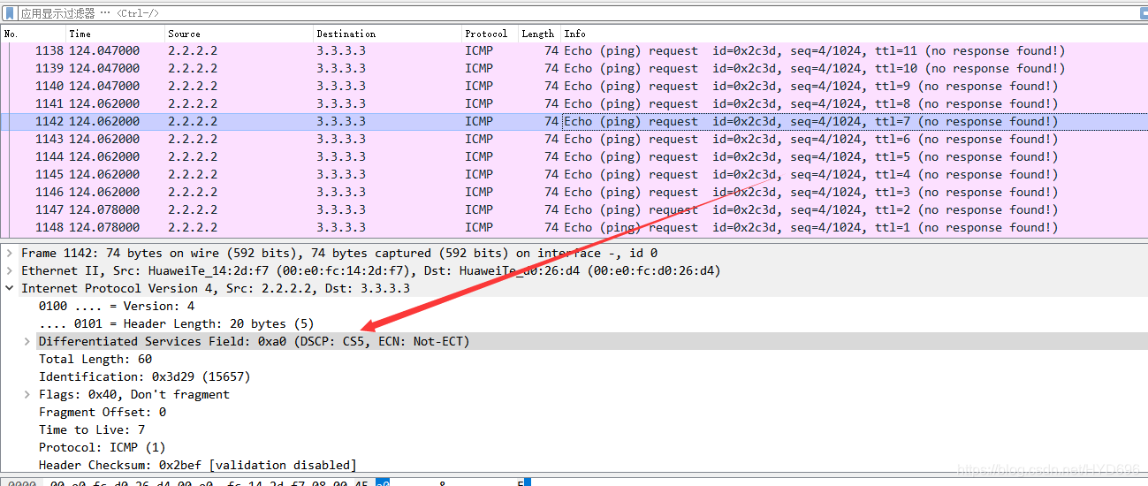Select highlighted packet 1142 with ttl=7
Viewport: 1148px width, 486px height.
pyautogui.click(x=574, y=122)
